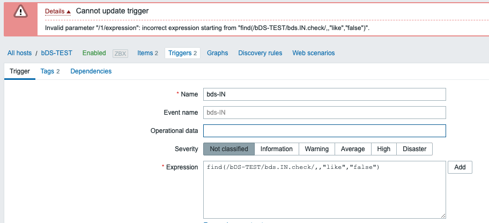Navigate to Graphs
The image size is (489, 223).
click(x=218, y=53)
